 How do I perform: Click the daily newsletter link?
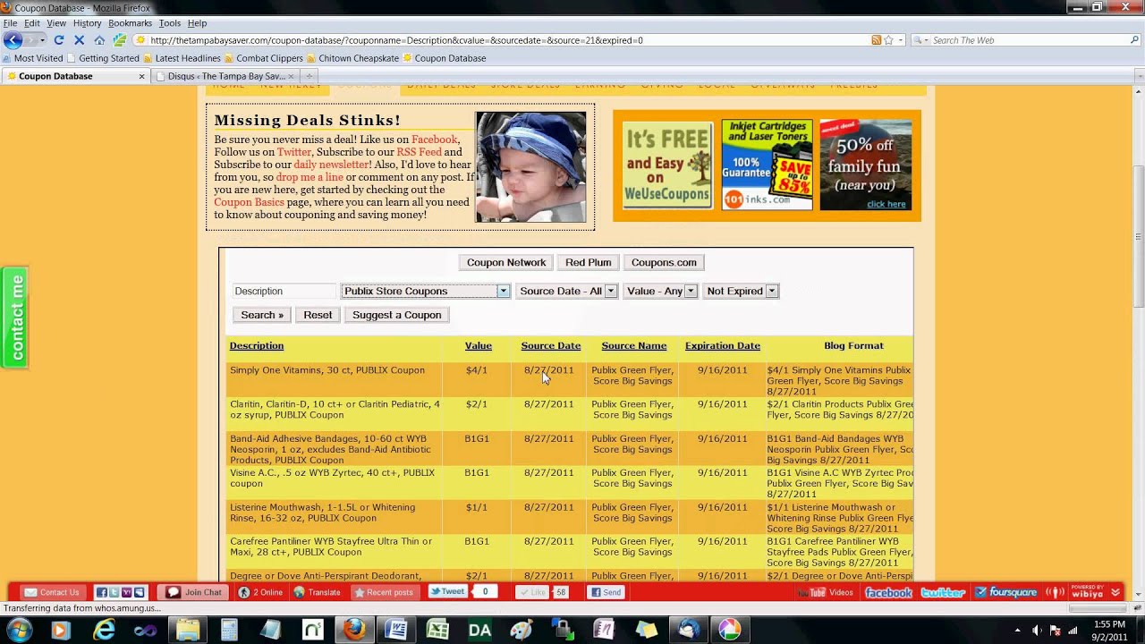coord(332,165)
